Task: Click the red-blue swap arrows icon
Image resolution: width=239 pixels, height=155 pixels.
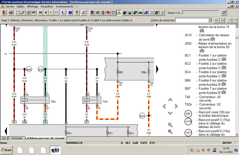Action: 84,13
